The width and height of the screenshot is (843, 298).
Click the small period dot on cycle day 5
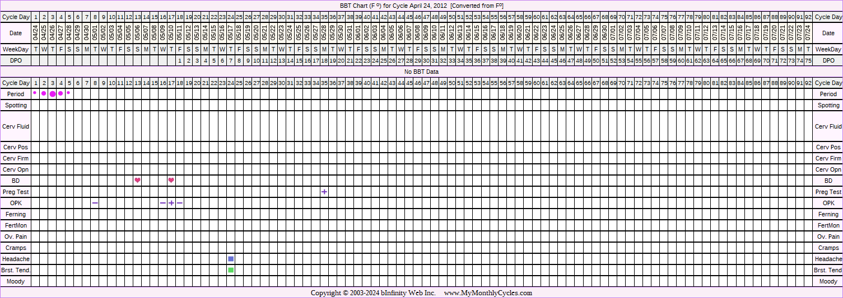69,93
